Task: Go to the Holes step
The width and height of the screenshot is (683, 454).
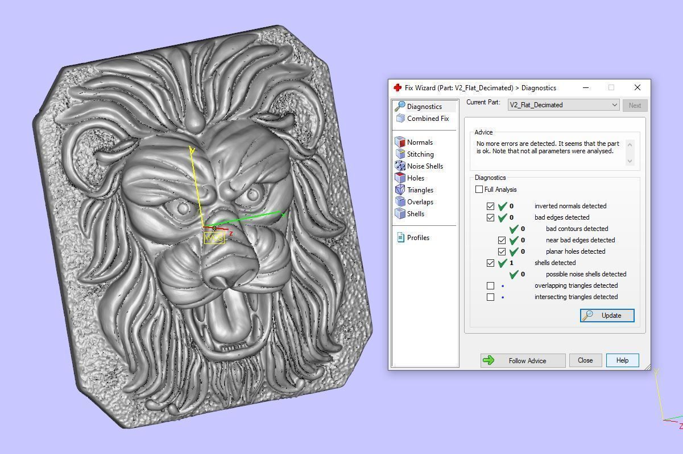Action: tap(416, 178)
